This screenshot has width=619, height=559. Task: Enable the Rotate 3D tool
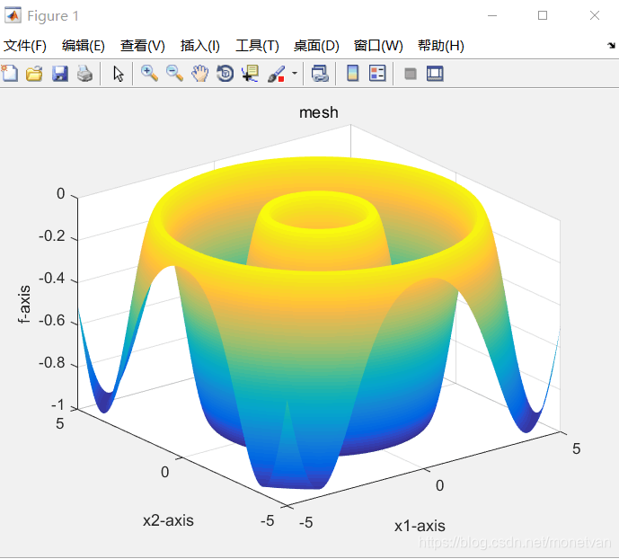tap(225, 74)
